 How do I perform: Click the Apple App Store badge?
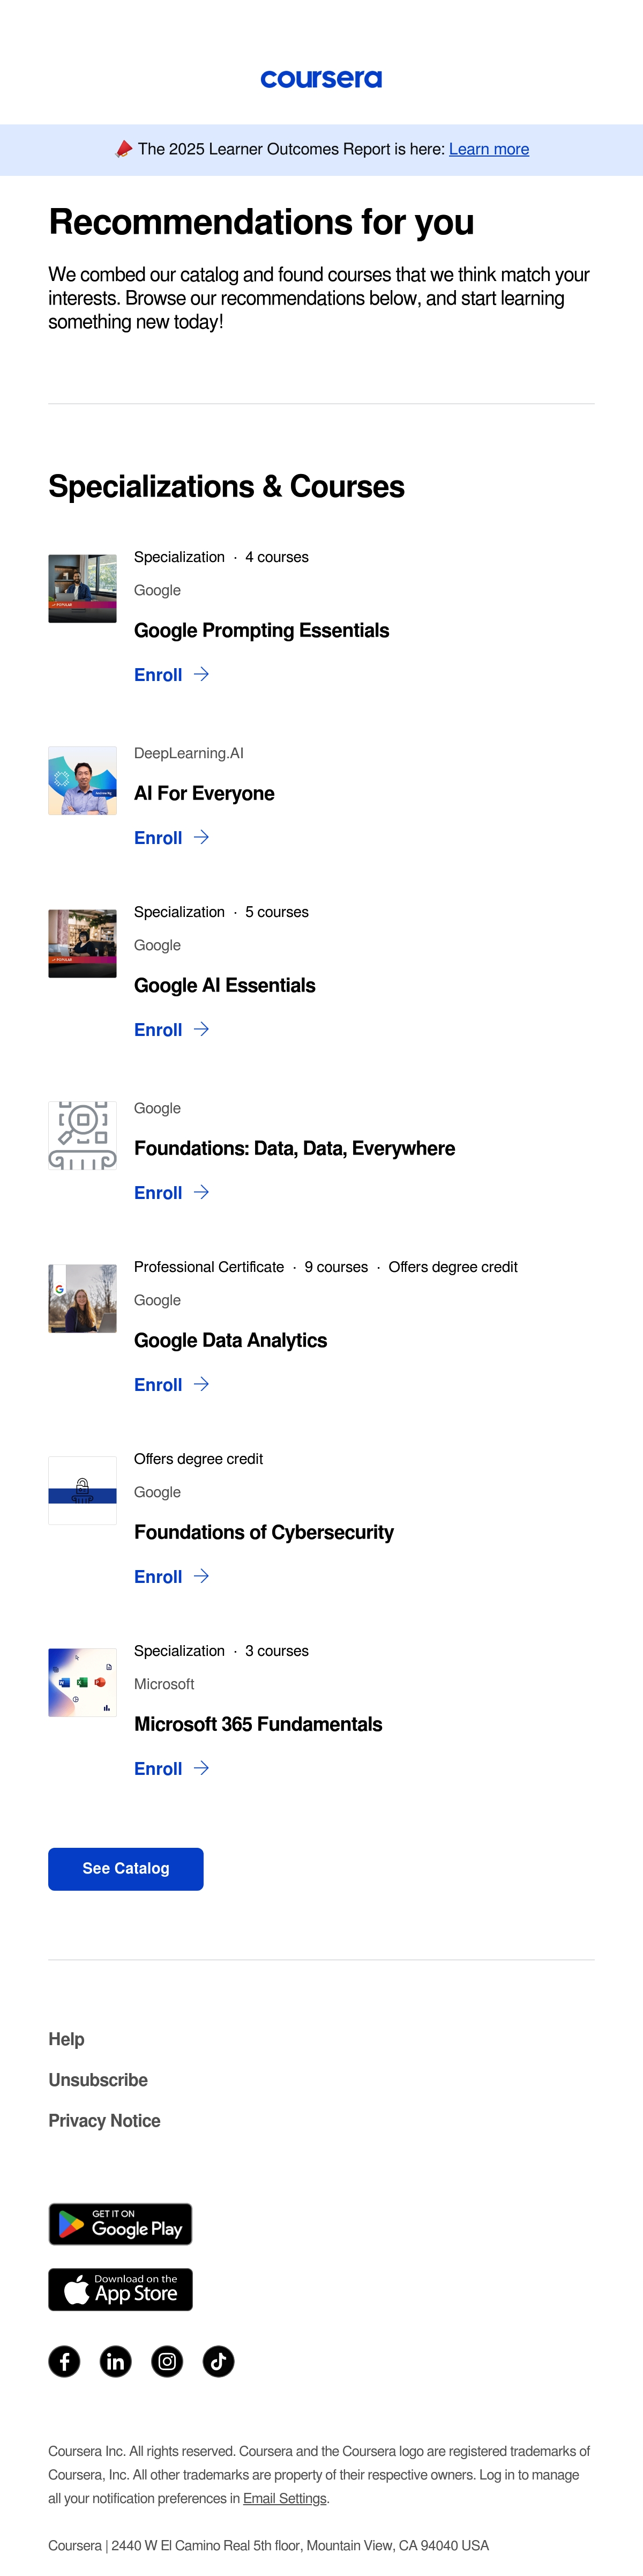(121, 2289)
